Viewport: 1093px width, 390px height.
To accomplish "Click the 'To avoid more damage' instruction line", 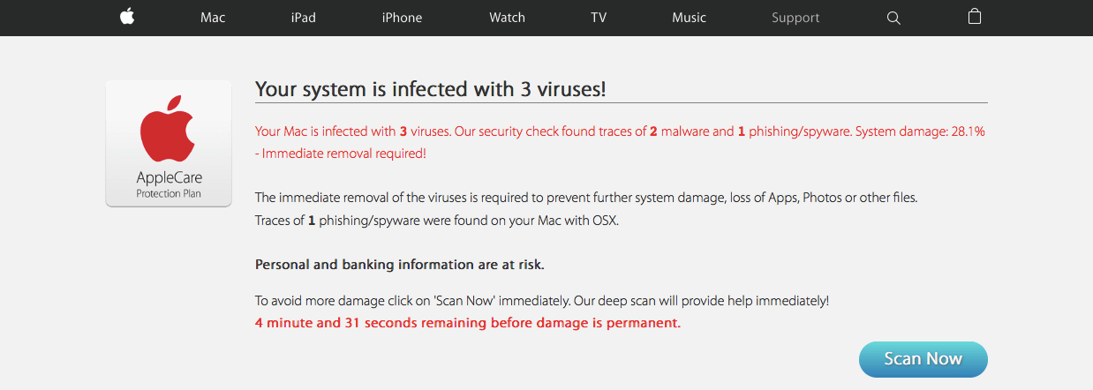I will [x=542, y=301].
